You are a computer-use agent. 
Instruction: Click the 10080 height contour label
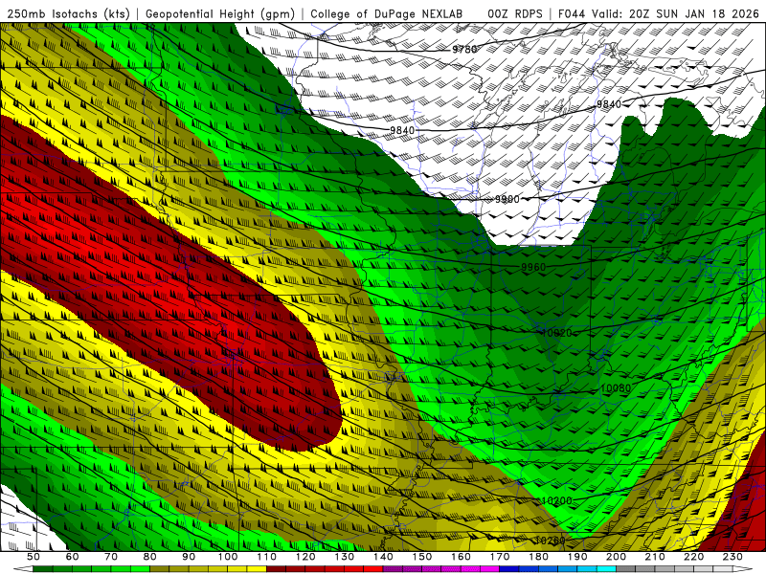(616, 388)
